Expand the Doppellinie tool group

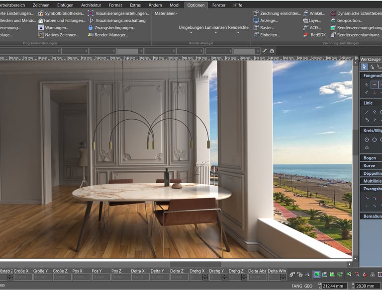coord(371,173)
